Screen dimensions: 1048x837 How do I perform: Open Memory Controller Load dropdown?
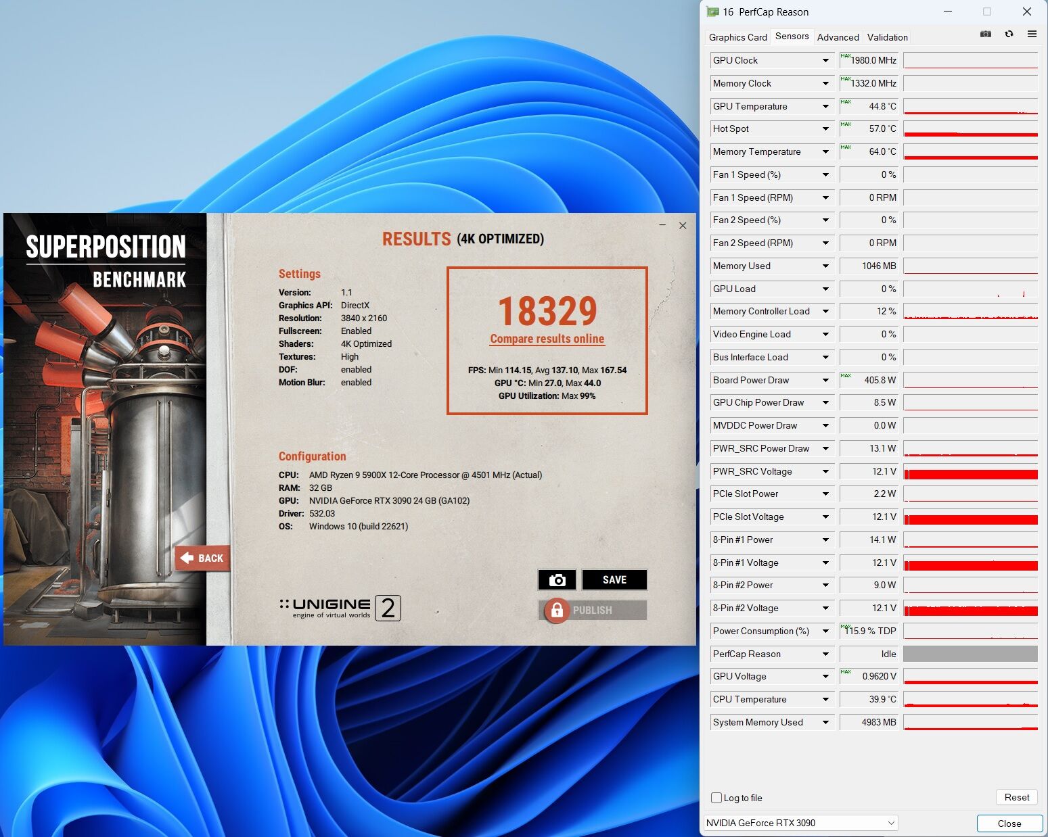click(825, 311)
